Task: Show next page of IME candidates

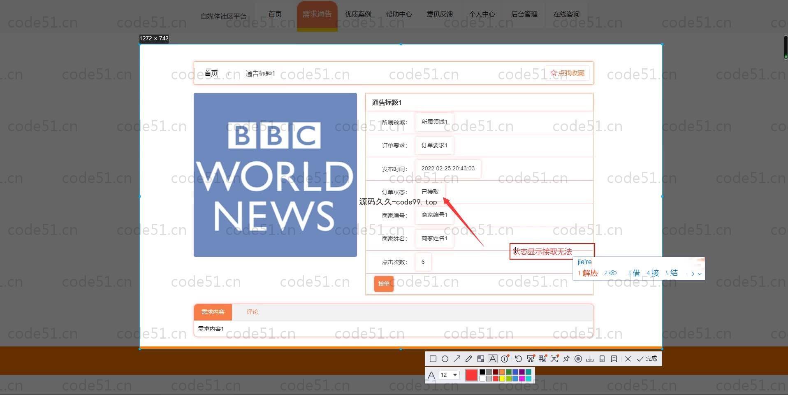Action: point(693,274)
